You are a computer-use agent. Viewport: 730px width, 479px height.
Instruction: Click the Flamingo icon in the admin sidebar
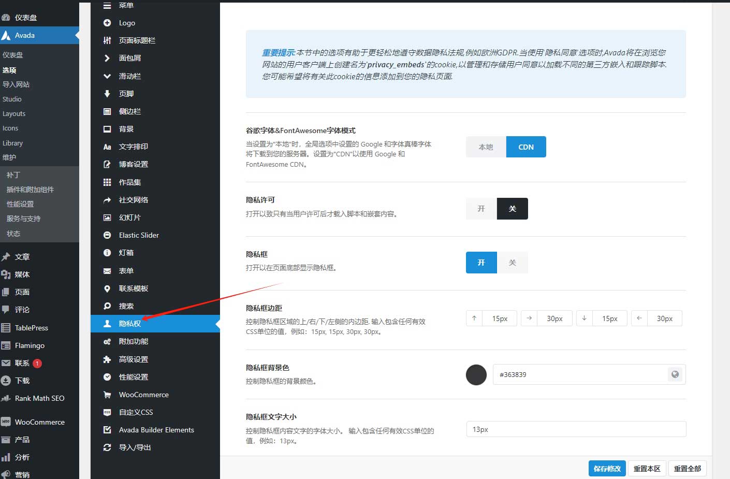point(6,345)
